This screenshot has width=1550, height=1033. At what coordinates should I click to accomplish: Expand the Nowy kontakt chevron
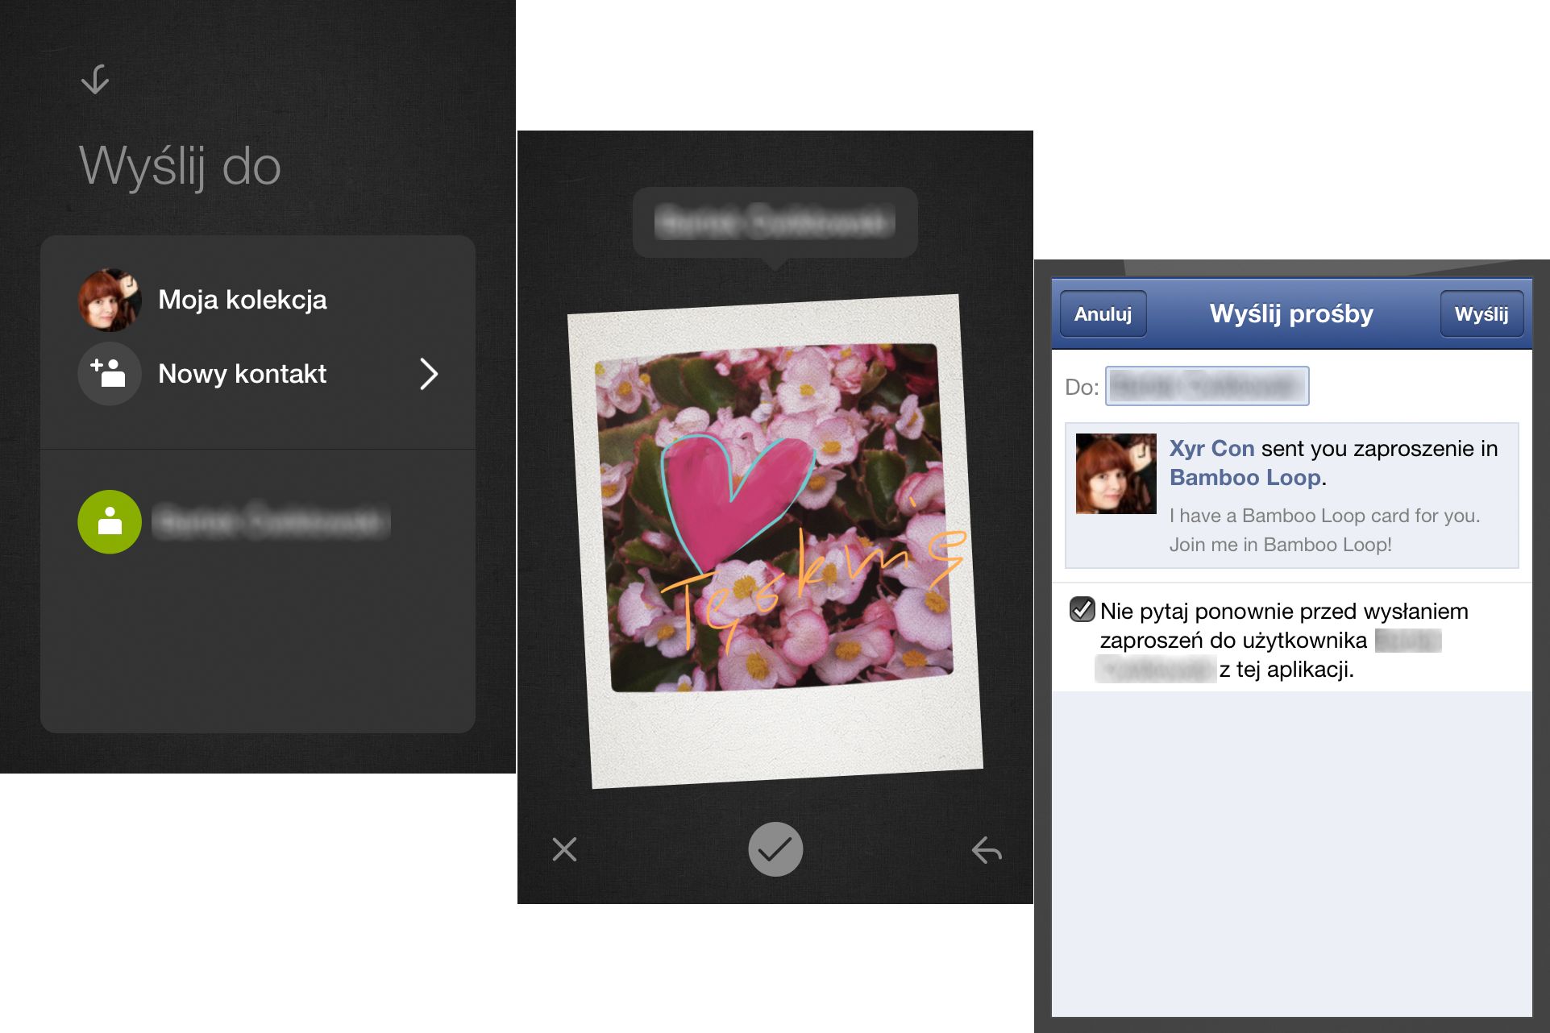[429, 374]
